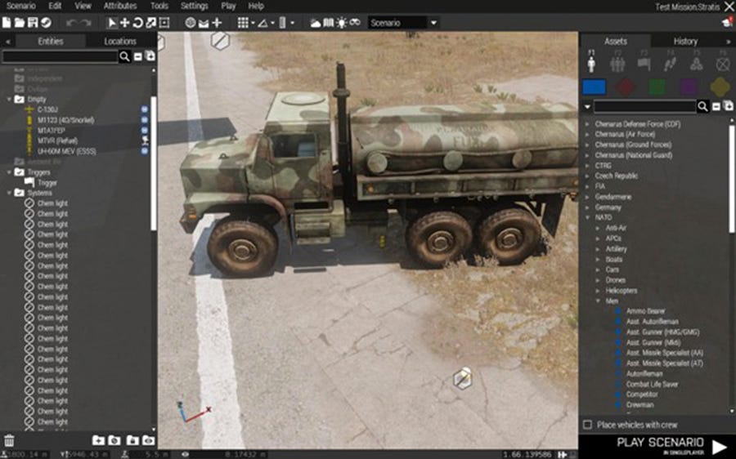The width and height of the screenshot is (736, 459).
Task: Click trash delete icon at bottom left
Action: coord(9,441)
